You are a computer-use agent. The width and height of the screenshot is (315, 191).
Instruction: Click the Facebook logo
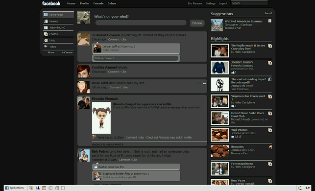(x=51, y=3)
